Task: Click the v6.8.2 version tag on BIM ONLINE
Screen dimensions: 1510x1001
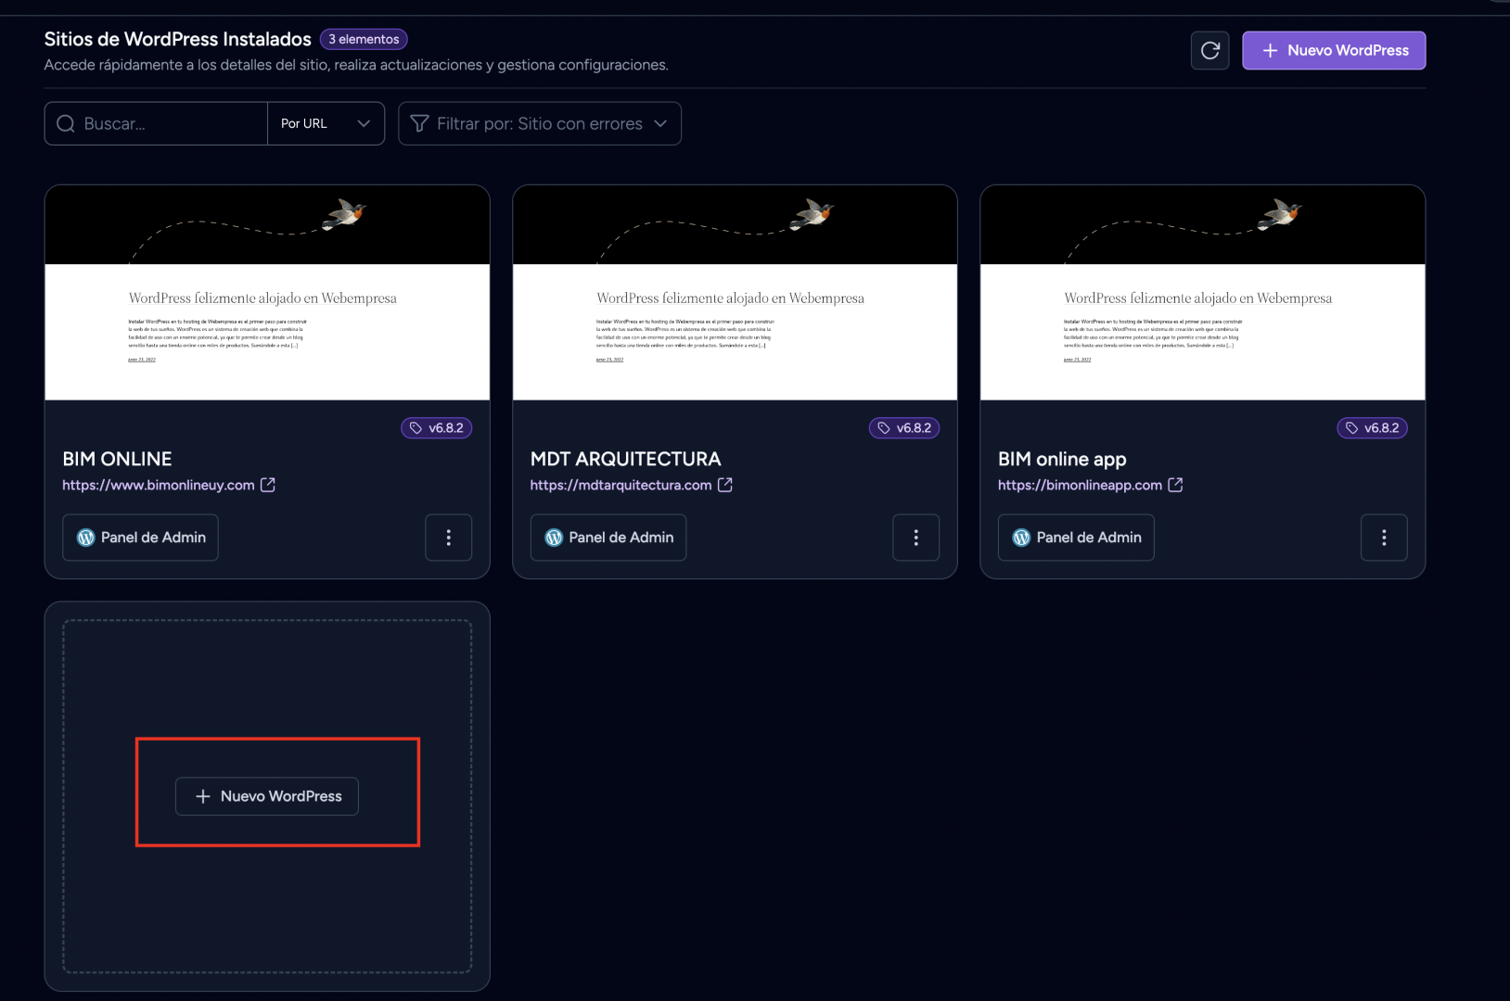Action: (x=437, y=428)
